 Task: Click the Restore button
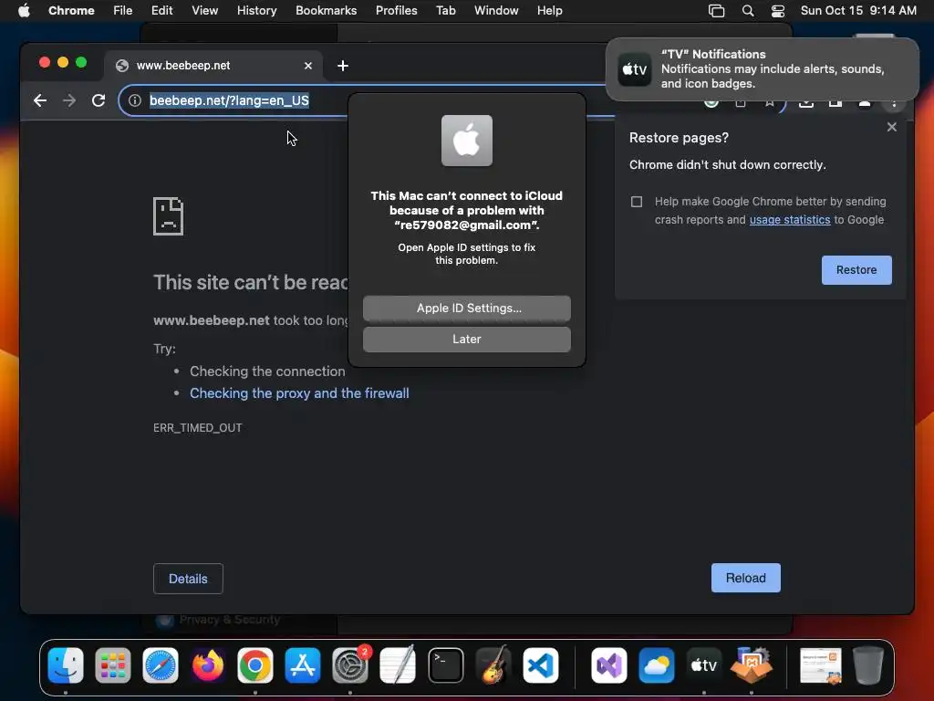[x=856, y=270]
